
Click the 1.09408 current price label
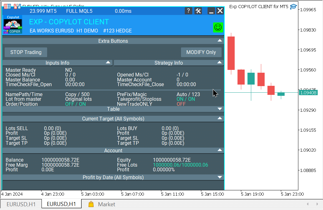click(x=308, y=93)
